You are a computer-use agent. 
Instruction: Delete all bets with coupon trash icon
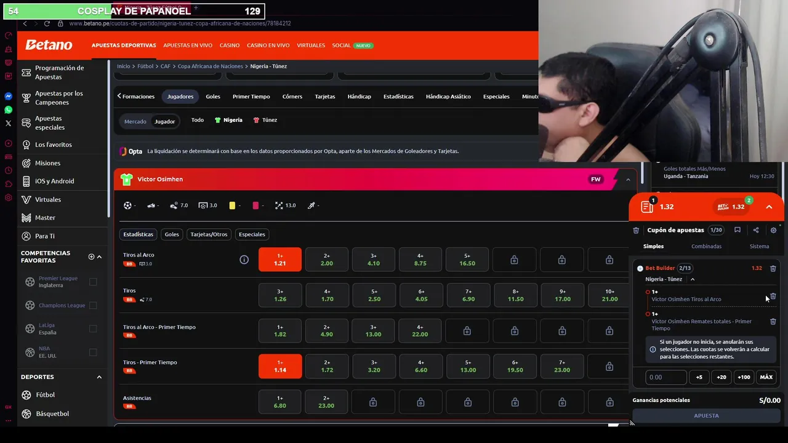coord(636,230)
